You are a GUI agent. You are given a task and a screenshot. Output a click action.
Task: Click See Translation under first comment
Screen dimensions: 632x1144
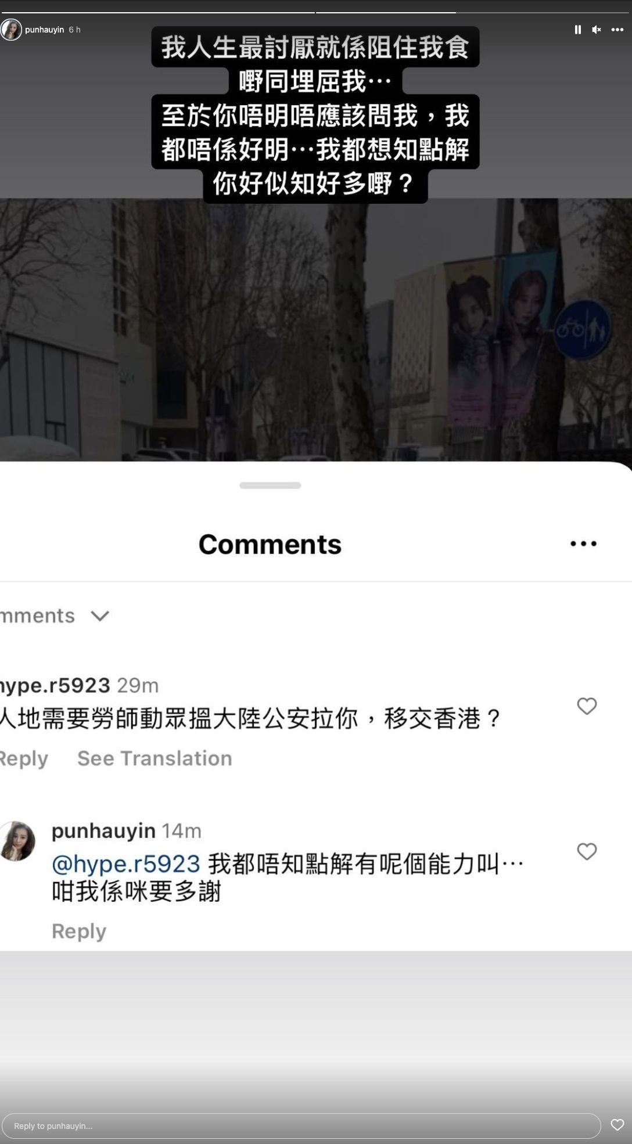pyautogui.click(x=155, y=758)
